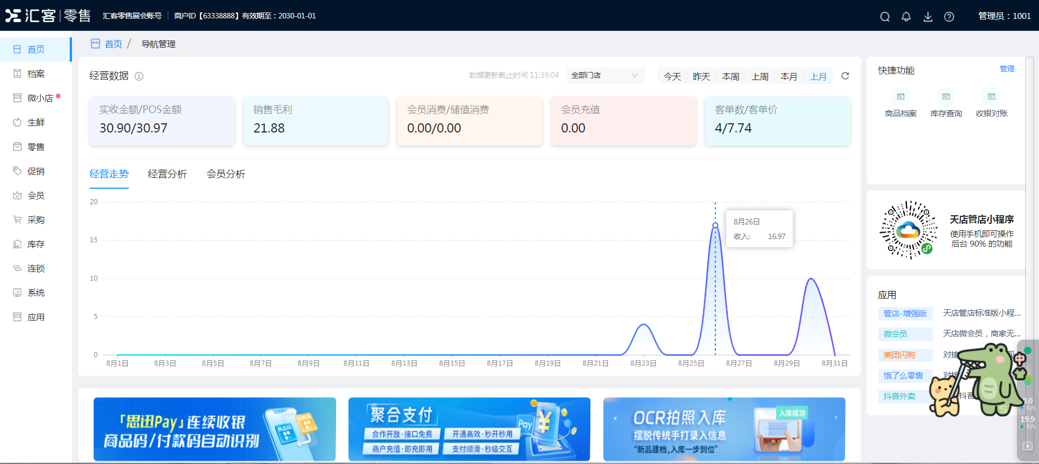The width and height of the screenshot is (1039, 464).
Task: Click the breadcrumb home icon
Action: tap(95, 44)
